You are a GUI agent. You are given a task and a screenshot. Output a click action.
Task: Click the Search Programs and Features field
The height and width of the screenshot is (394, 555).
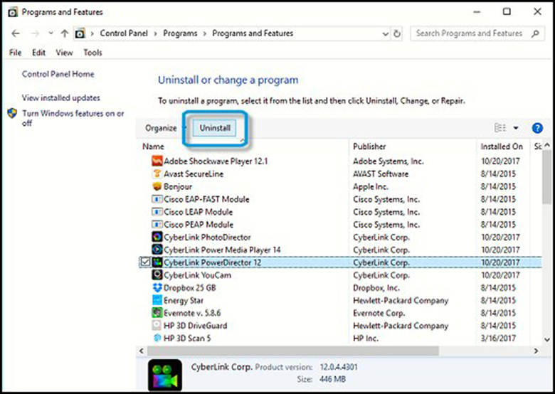pyautogui.click(x=470, y=33)
